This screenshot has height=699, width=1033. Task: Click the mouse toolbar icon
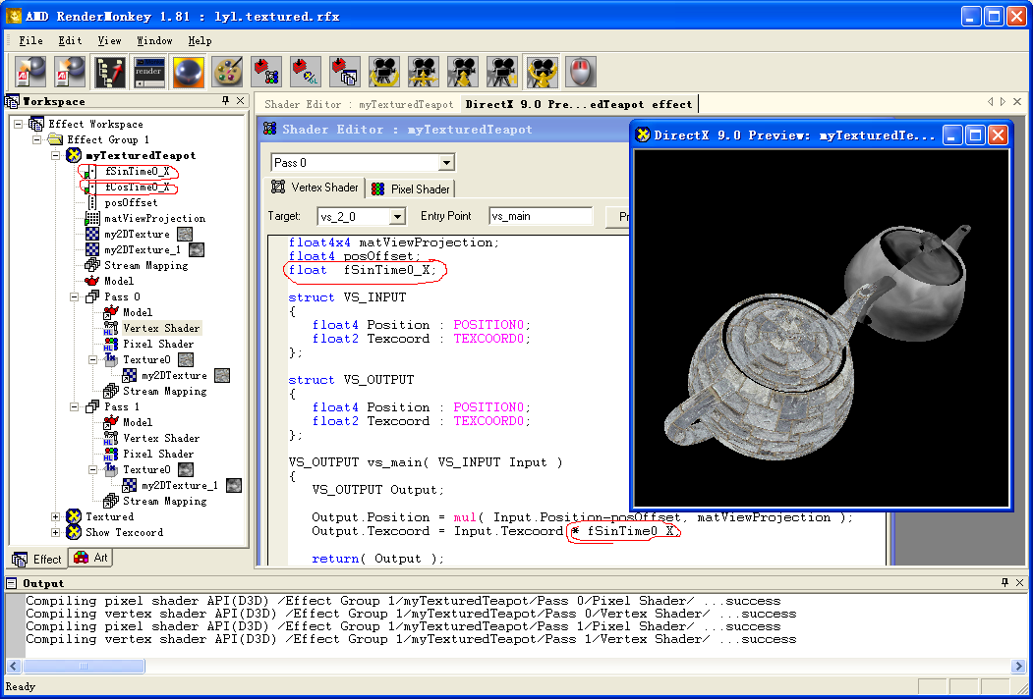pos(581,72)
